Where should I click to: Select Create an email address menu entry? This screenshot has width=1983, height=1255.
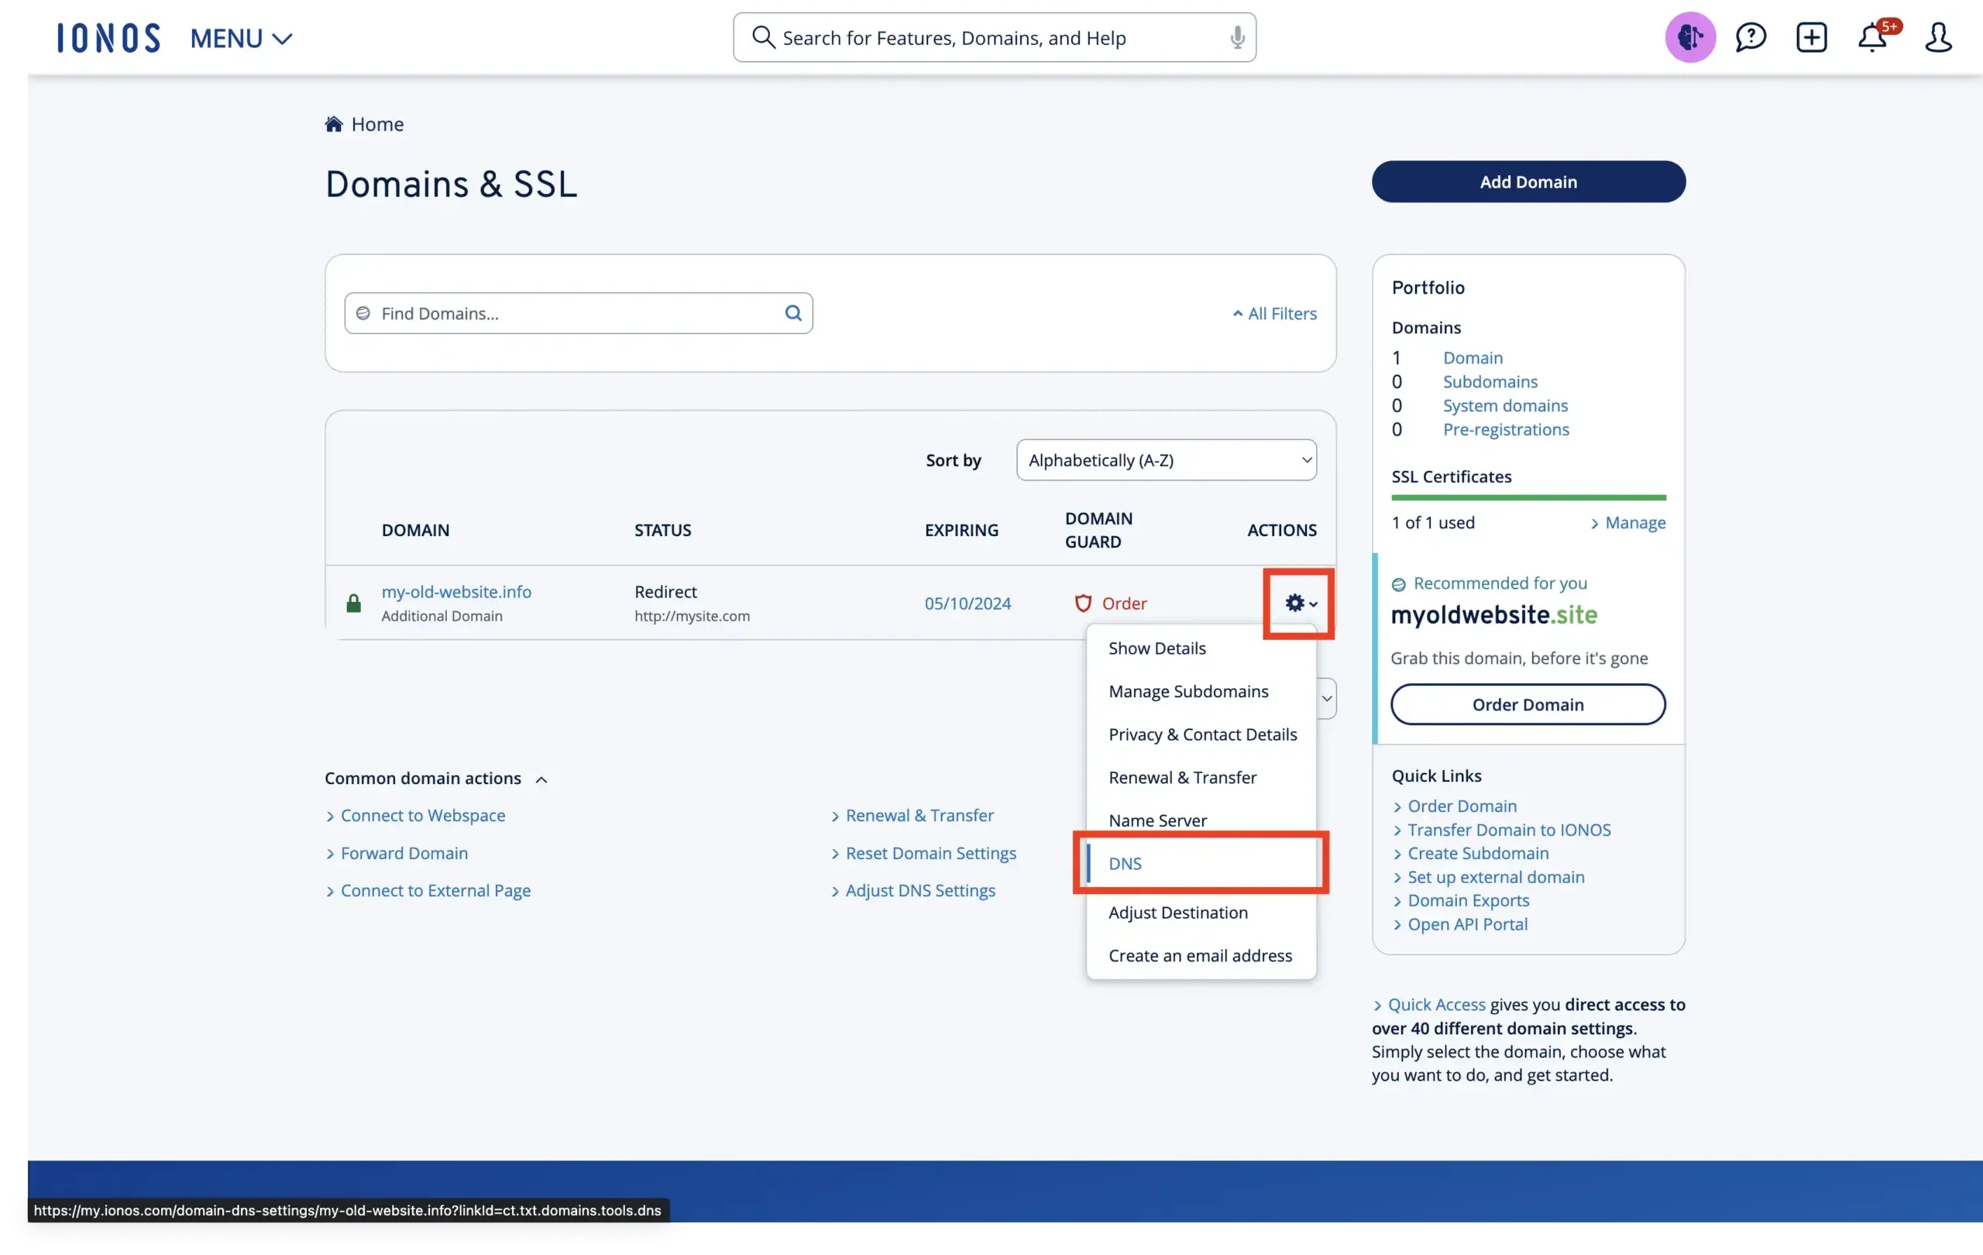(x=1200, y=955)
